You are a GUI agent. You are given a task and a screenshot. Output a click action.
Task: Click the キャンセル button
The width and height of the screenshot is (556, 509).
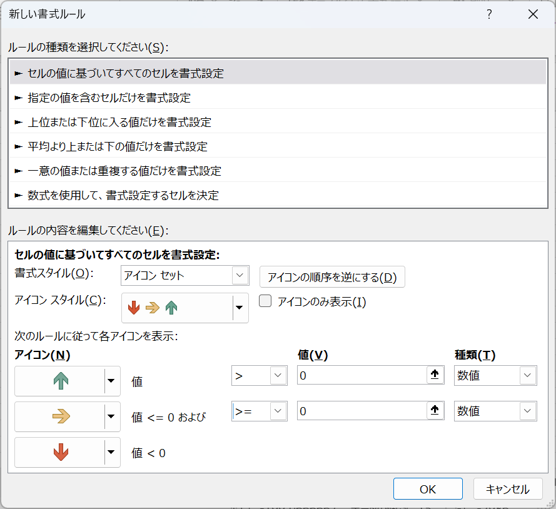point(507,489)
